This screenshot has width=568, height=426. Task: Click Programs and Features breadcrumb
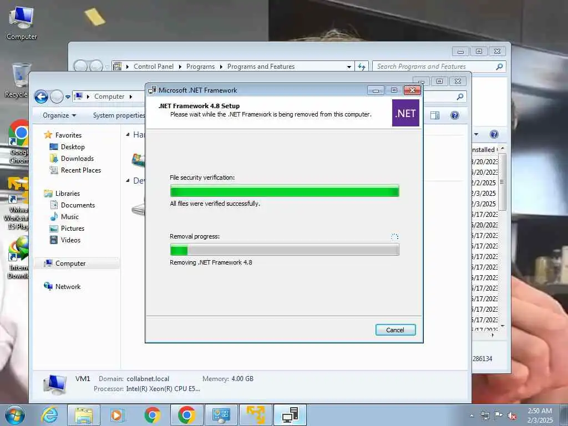261,67
